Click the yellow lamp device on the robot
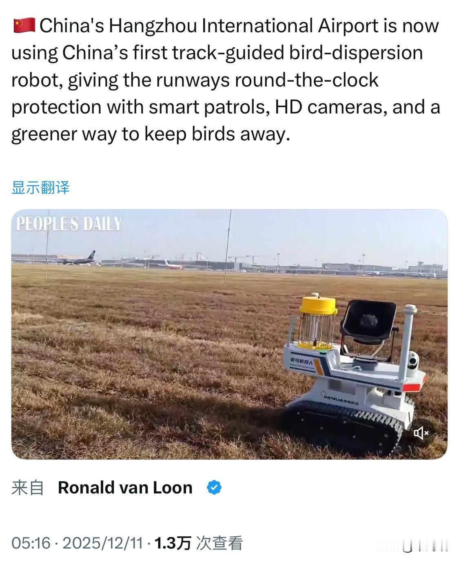Image resolution: width=459 pixels, height=562 pixels. click(x=319, y=322)
